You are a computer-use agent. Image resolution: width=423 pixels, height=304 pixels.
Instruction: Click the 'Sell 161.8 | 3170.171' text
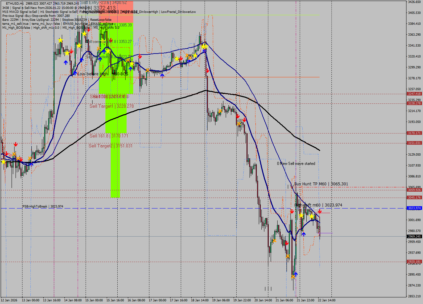point(109,136)
